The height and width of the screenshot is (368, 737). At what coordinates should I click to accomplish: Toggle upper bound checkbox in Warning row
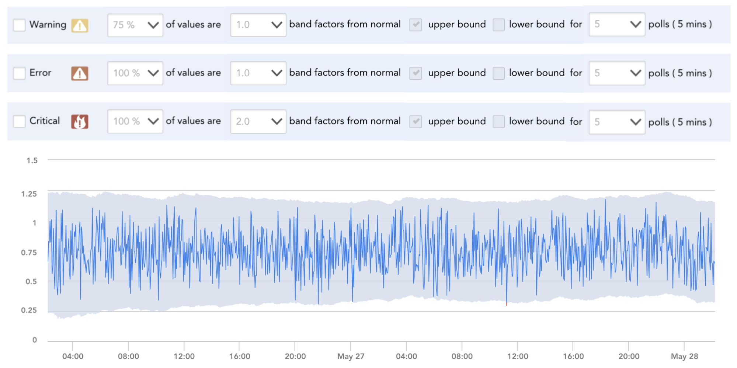click(416, 25)
